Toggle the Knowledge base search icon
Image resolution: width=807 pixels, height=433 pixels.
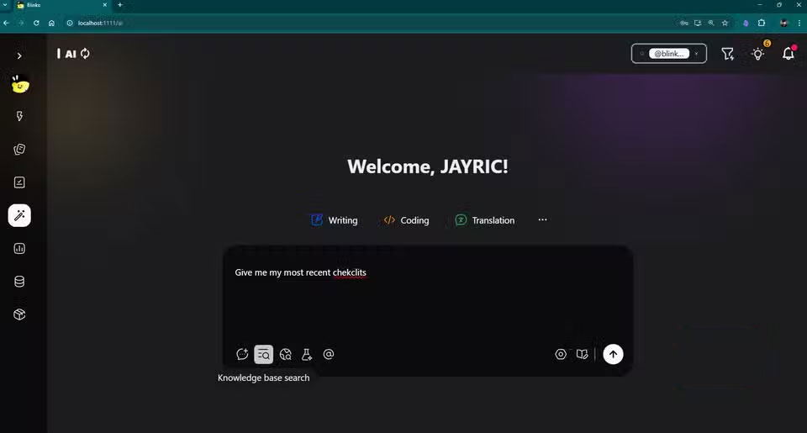263,354
